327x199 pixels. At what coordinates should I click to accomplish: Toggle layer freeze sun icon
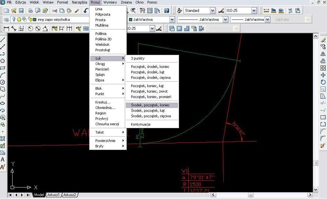coord(19,19)
